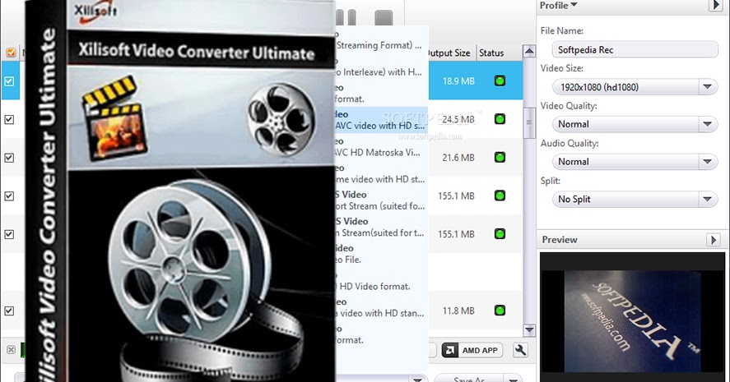The height and width of the screenshot is (382, 730).
Task: Click green status indicator in 21.6 MB row
Action: (500, 157)
